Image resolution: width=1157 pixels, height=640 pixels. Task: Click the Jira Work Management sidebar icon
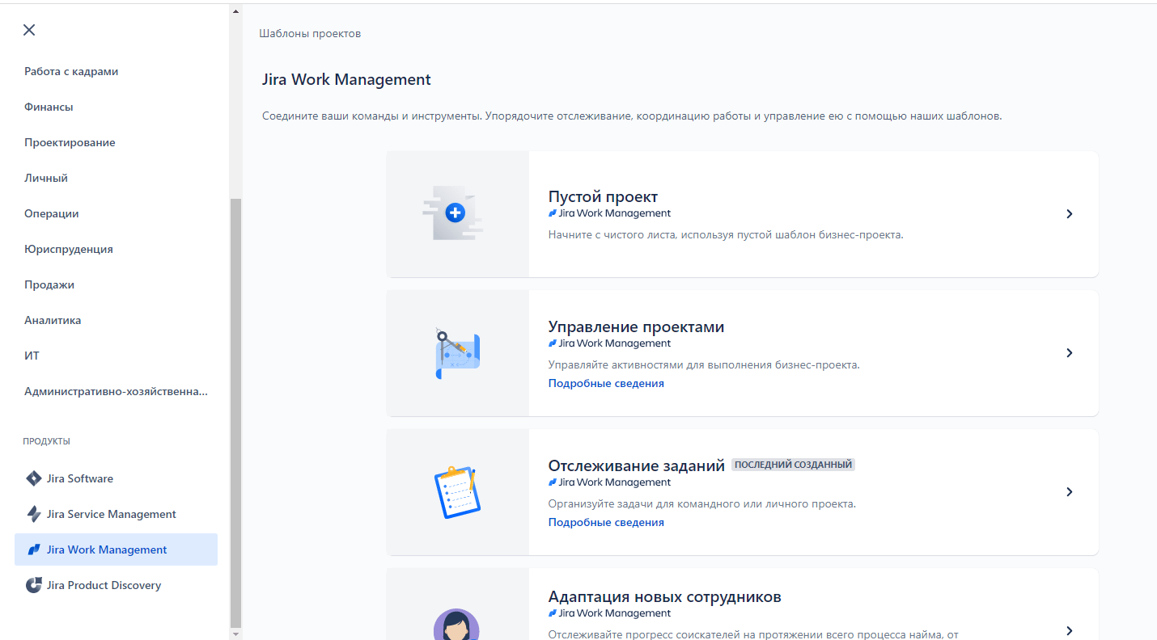[33, 549]
